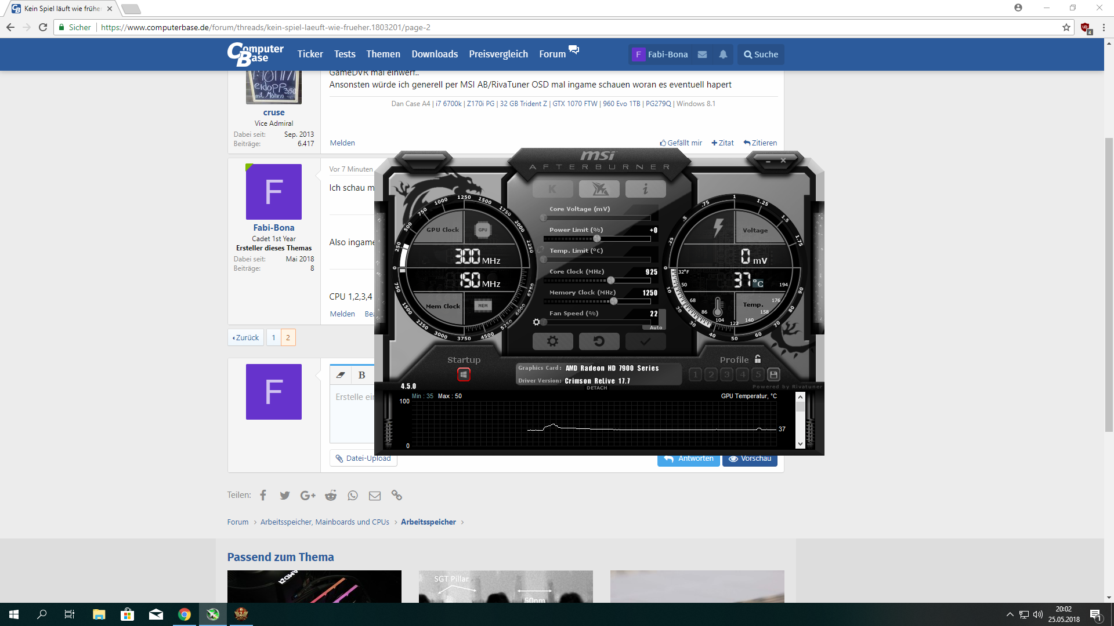This screenshot has height=626, width=1114.
Task: Show hidden system tray icons
Action: tap(1010, 614)
